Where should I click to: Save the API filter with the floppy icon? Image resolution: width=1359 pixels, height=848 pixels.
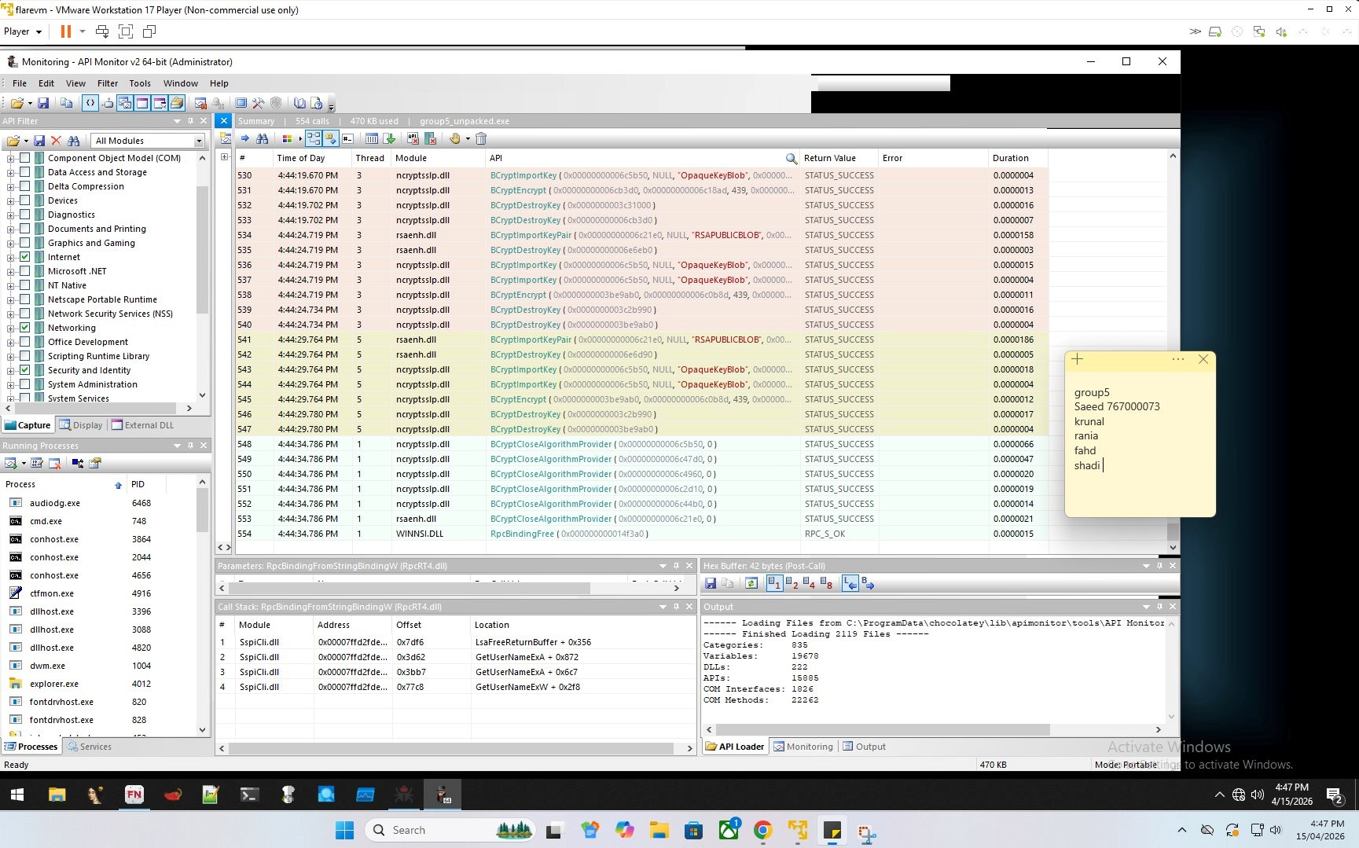tap(39, 141)
